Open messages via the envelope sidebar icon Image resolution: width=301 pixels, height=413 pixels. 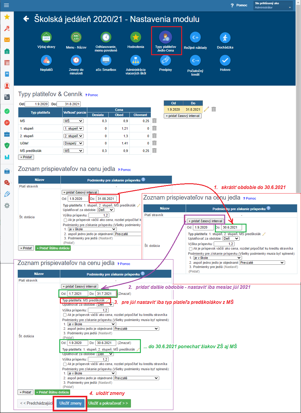pos(7,40)
